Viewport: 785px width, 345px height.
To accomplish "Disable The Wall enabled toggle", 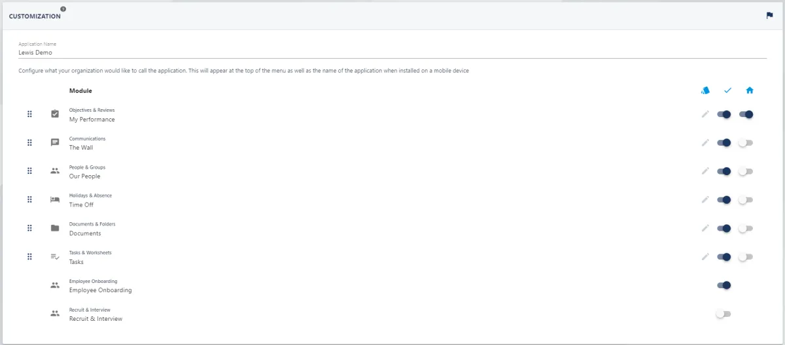I will [x=724, y=142].
